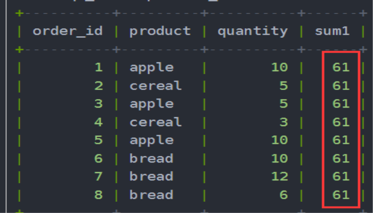Click order_id value 3
The image size is (373, 213).
coord(99,104)
